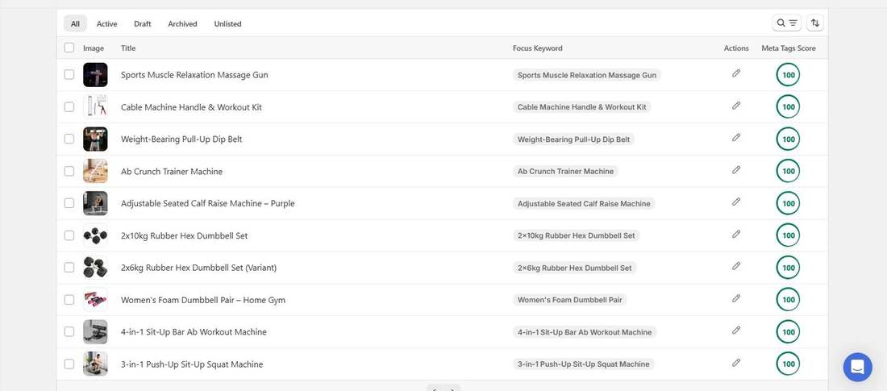Check 4-in-1 Sit-Up Bar Ab Workout row
This screenshot has width=887, height=391.
(x=69, y=331)
